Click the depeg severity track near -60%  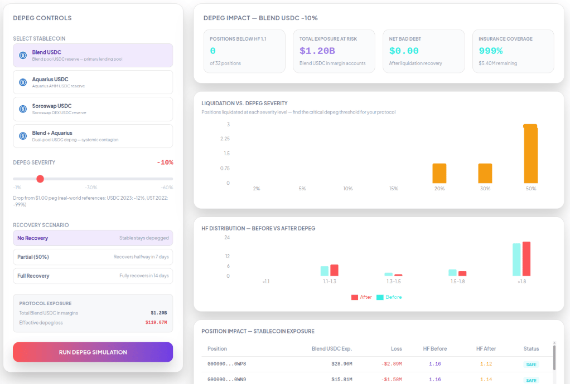pos(171,179)
